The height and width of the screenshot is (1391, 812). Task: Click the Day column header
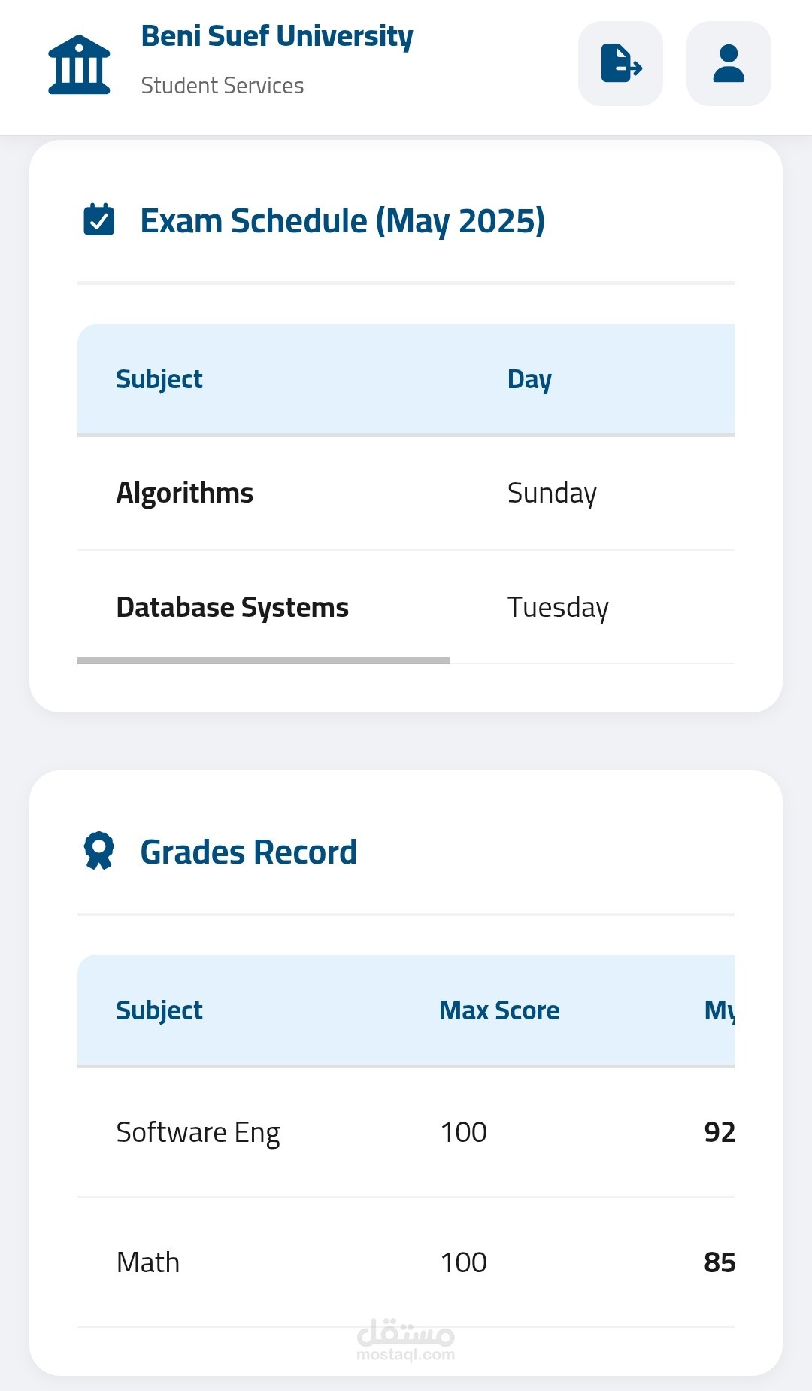pyautogui.click(x=529, y=379)
